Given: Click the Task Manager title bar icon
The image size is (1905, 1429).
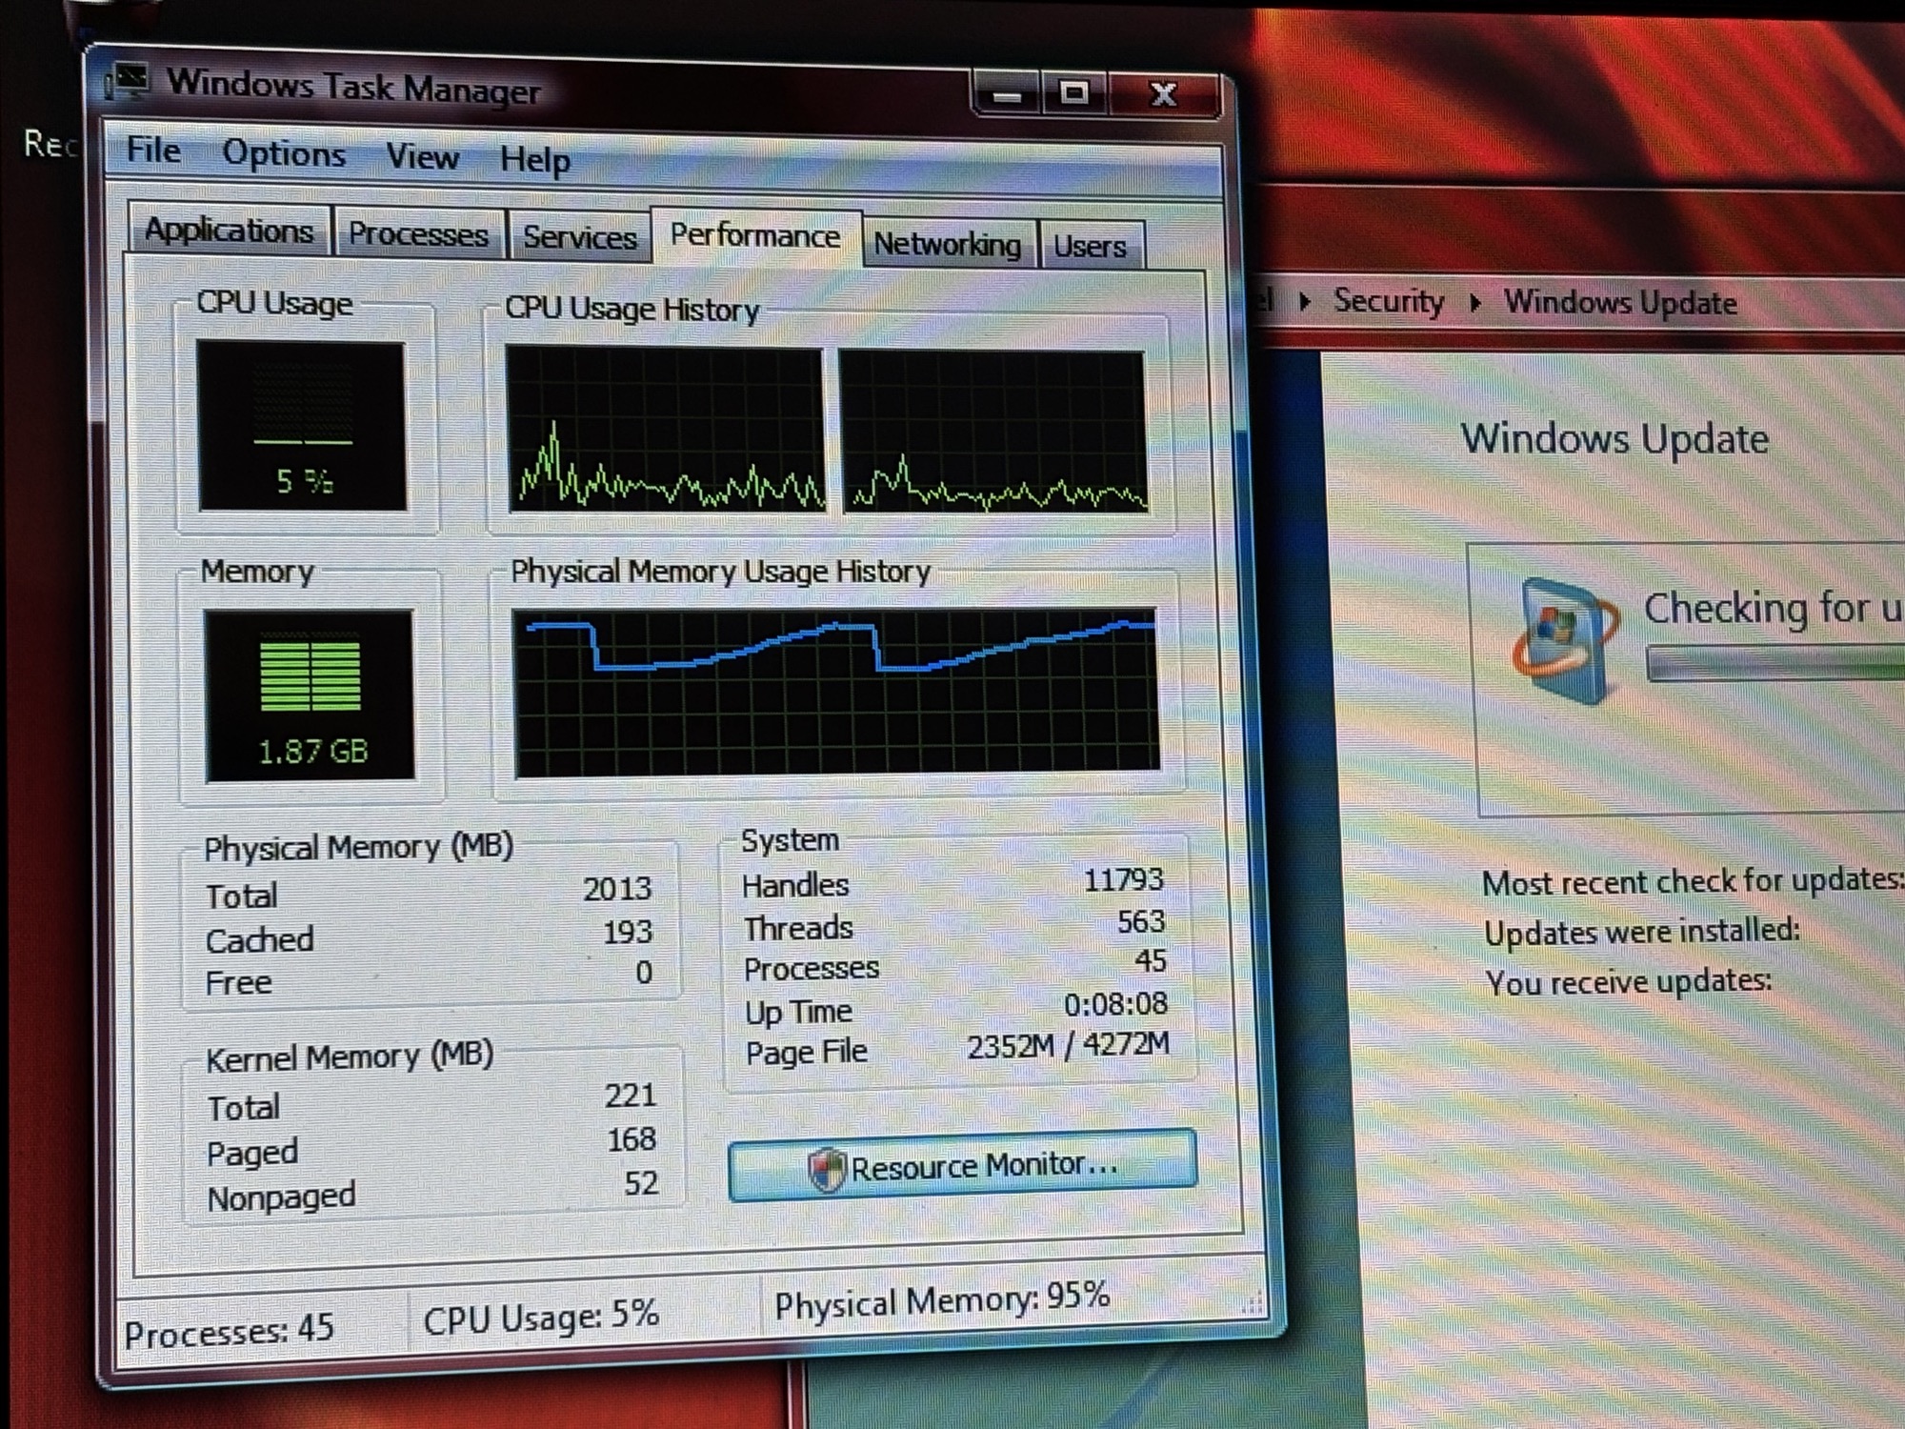Looking at the screenshot, I should [127, 83].
